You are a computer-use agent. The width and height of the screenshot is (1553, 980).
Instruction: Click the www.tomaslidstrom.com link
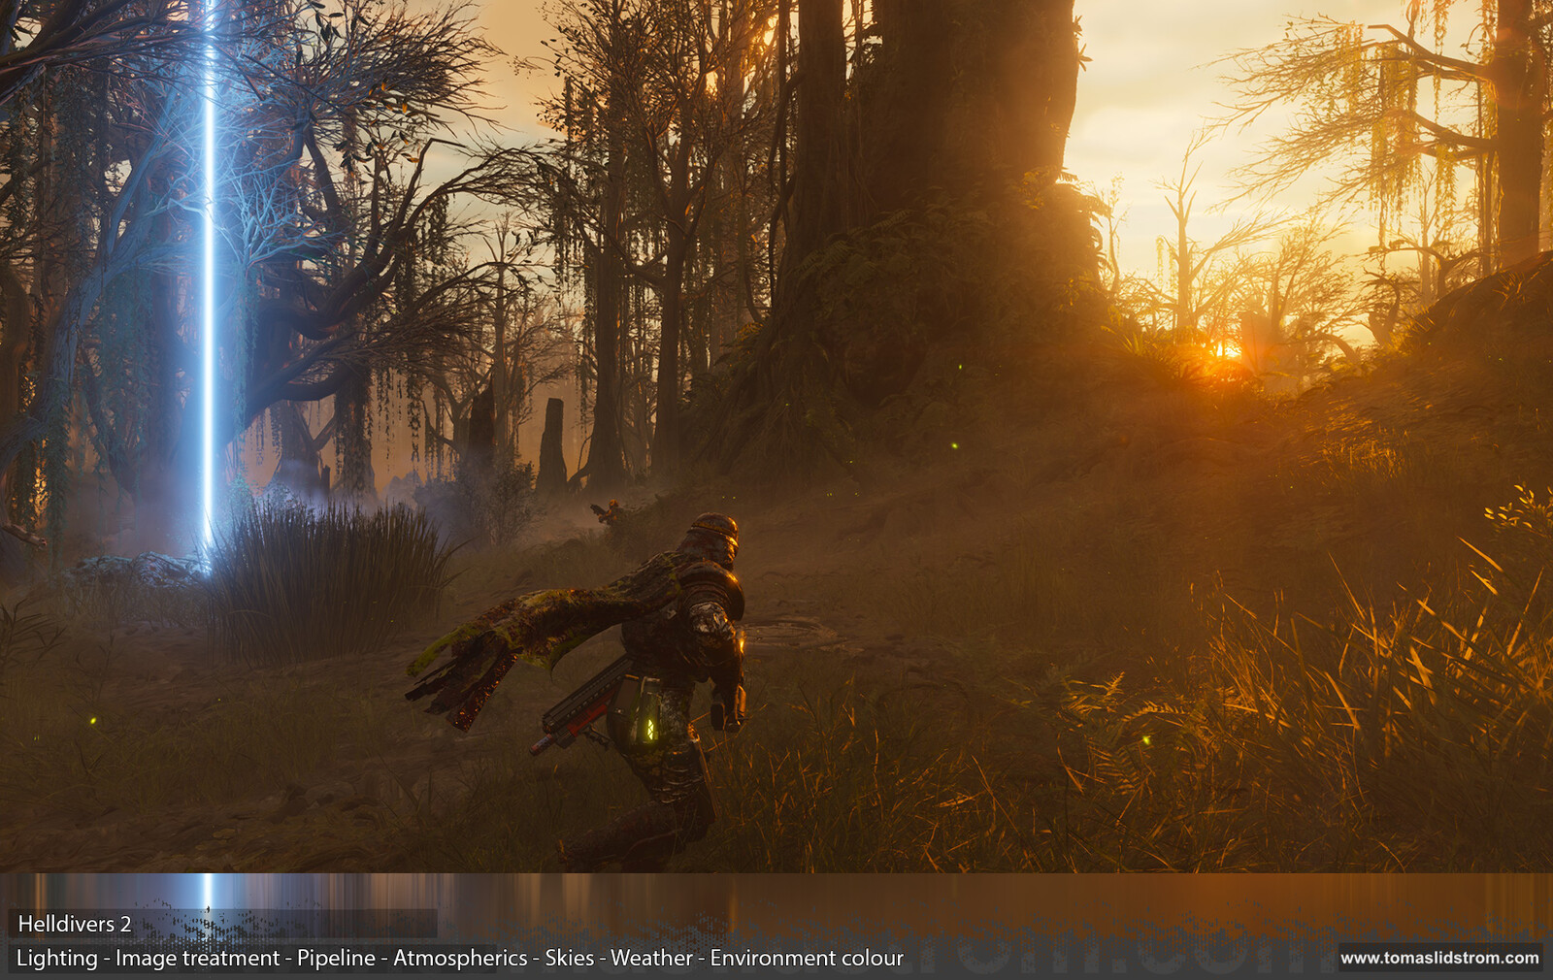click(1439, 958)
